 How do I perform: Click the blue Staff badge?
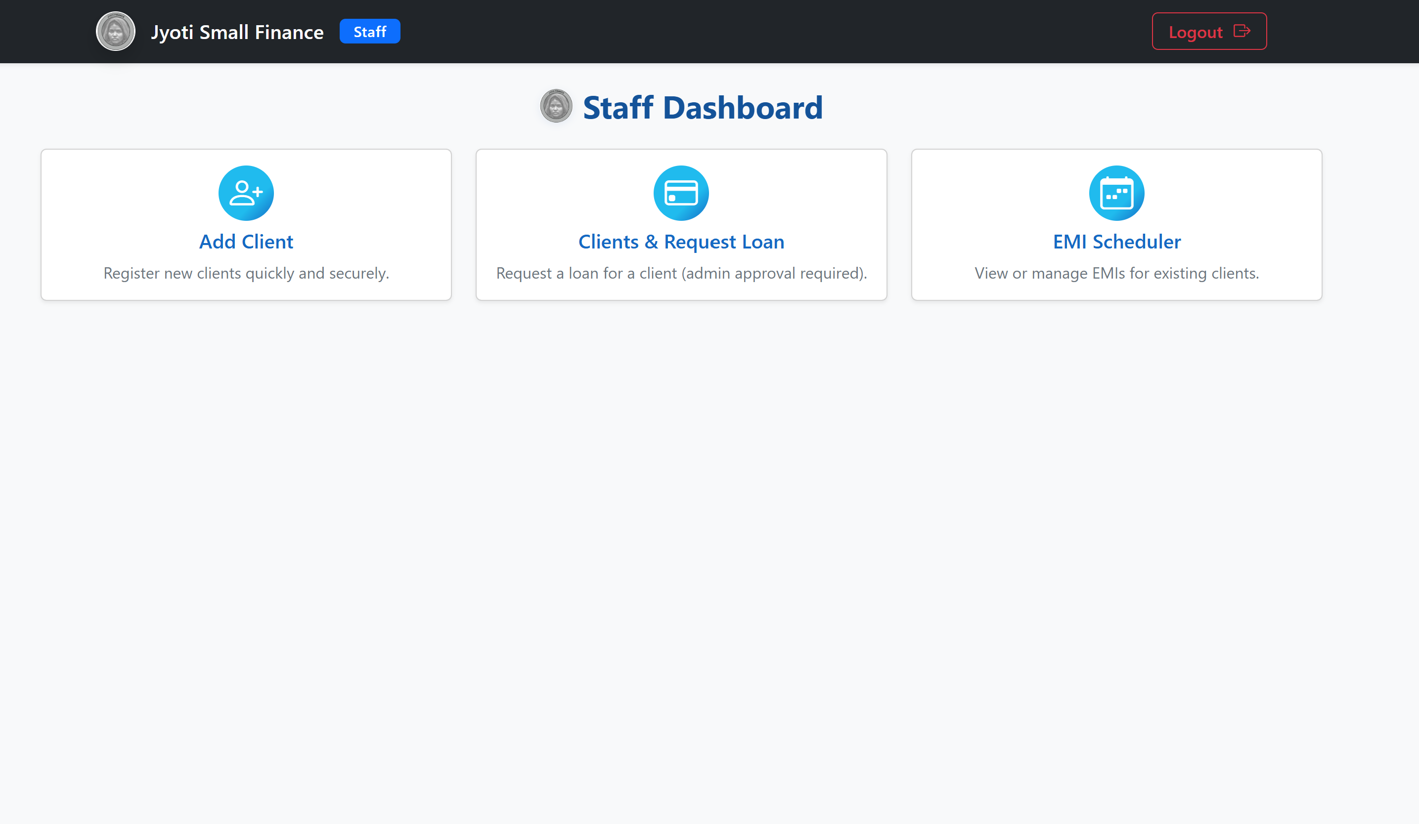tap(369, 32)
